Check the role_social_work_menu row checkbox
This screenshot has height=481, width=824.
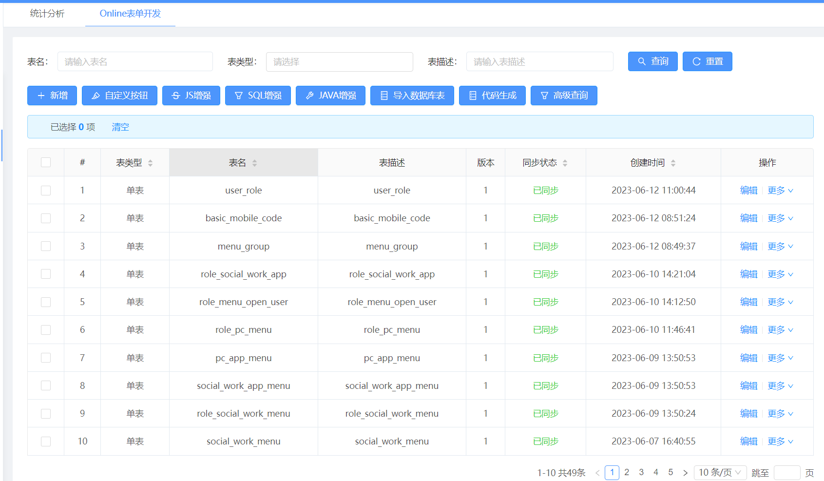click(x=46, y=414)
